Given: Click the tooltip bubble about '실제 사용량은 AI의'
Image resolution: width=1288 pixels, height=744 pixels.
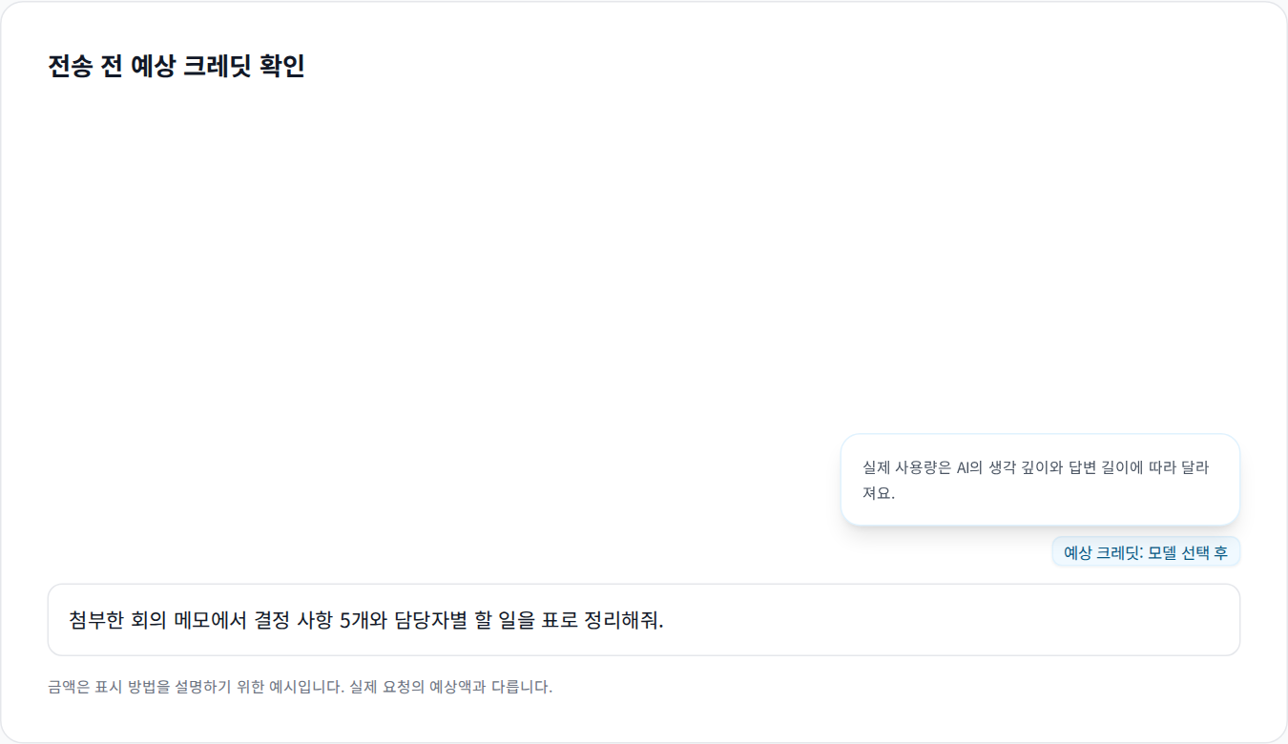Looking at the screenshot, I should [1040, 480].
